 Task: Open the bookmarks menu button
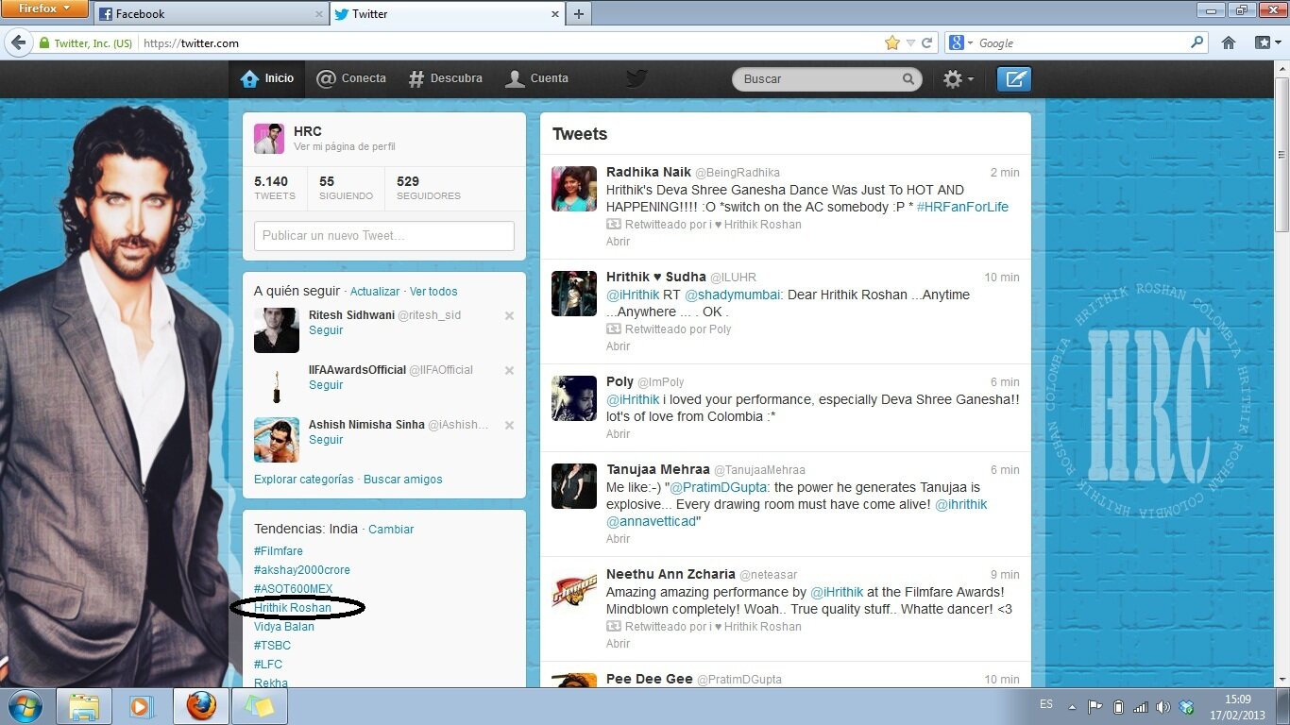point(1267,42)
